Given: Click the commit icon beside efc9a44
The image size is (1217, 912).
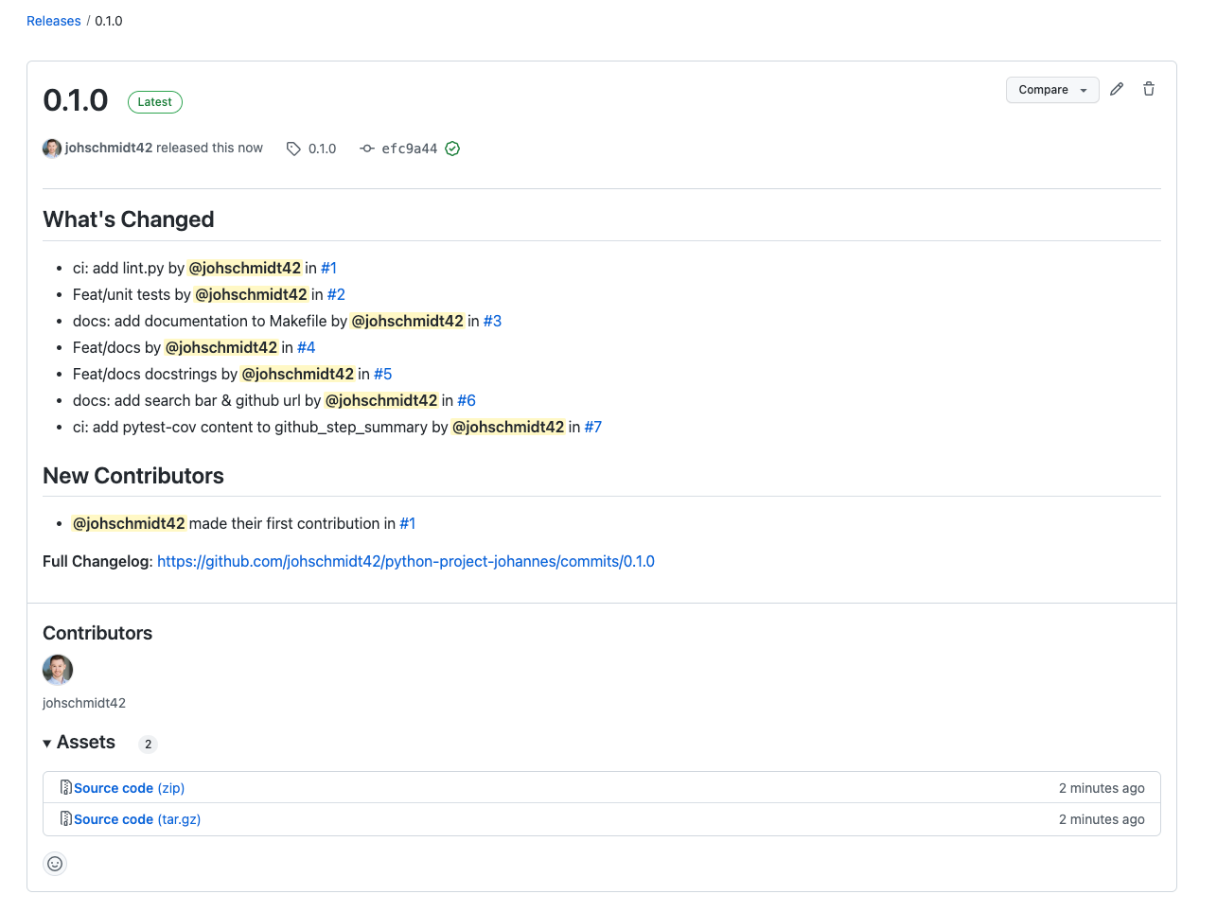Looking at the screenshot, I should click(367, 149).
